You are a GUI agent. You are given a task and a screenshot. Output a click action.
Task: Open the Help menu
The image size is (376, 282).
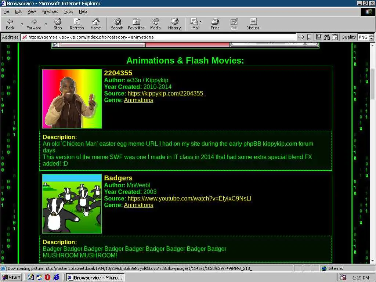83,11
